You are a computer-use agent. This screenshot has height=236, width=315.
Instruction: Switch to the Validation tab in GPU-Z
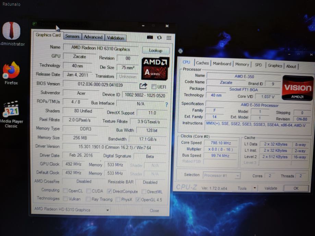(116, 38)
